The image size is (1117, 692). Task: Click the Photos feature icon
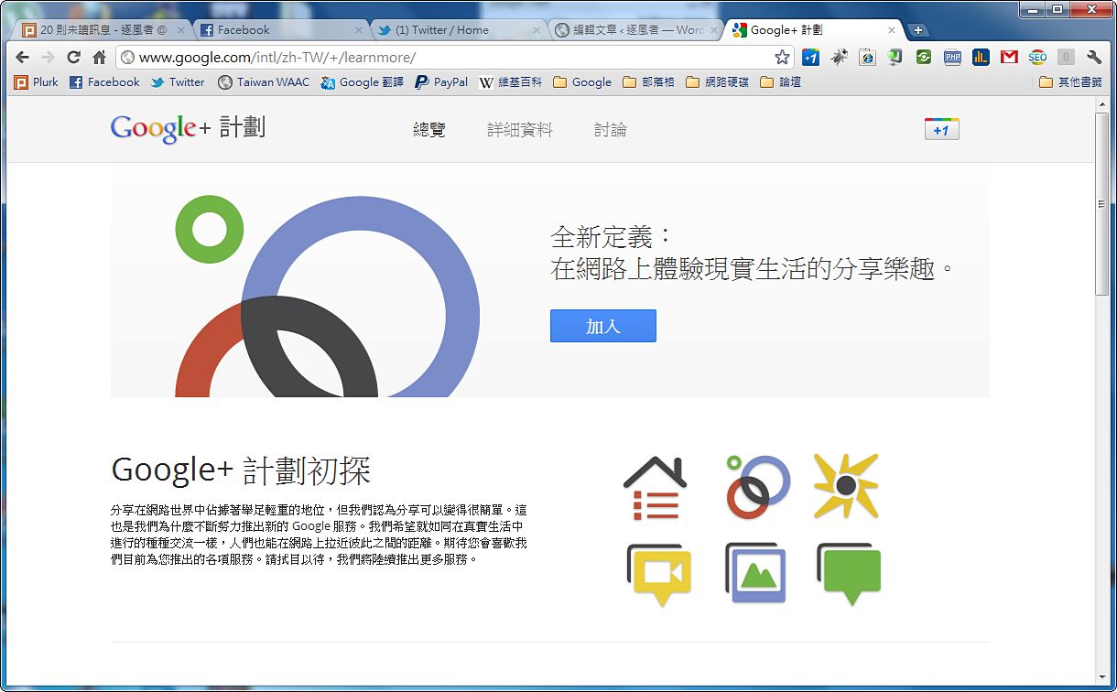tap(755, 573)
